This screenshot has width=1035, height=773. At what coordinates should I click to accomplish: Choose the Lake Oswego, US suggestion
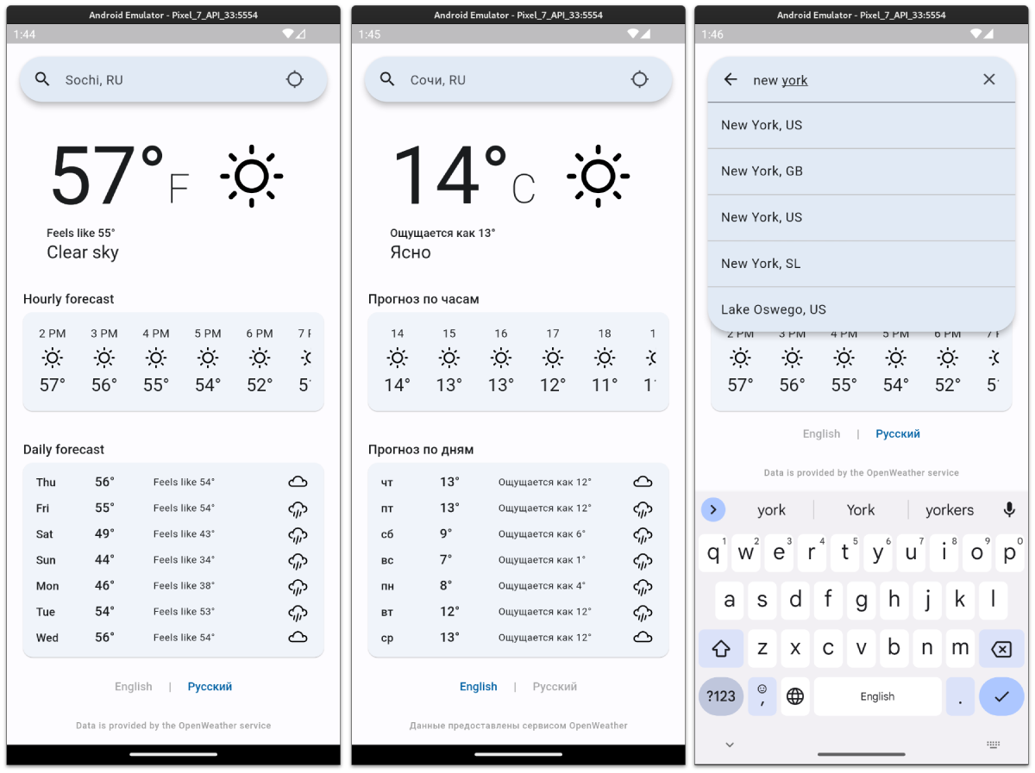862,309
